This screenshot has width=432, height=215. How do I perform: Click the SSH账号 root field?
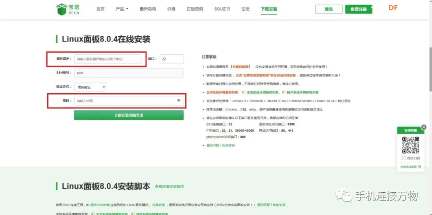pyautogui.click(x=129, y=73)
